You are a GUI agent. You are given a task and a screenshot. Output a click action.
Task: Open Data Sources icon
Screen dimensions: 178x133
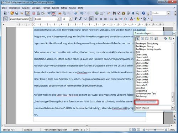pos(128,13)
